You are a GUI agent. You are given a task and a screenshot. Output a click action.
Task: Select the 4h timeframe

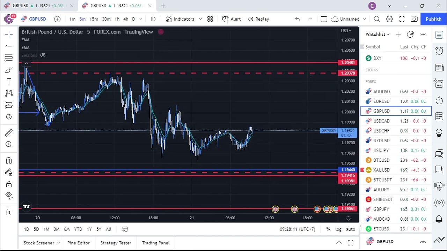coord(126,19)
